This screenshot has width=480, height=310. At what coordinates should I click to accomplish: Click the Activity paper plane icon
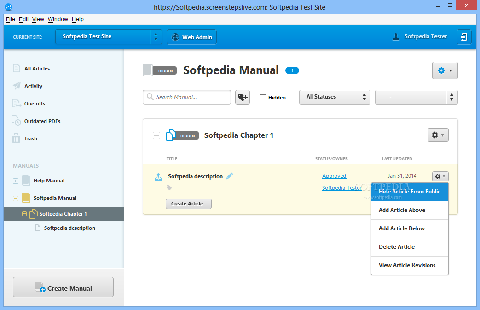click(x=17, y=86)
